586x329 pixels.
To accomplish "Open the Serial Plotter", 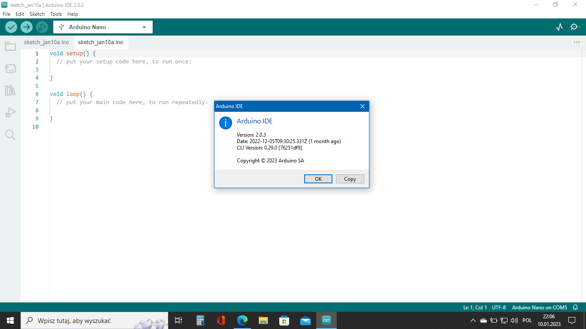I will tap(559, 27).
